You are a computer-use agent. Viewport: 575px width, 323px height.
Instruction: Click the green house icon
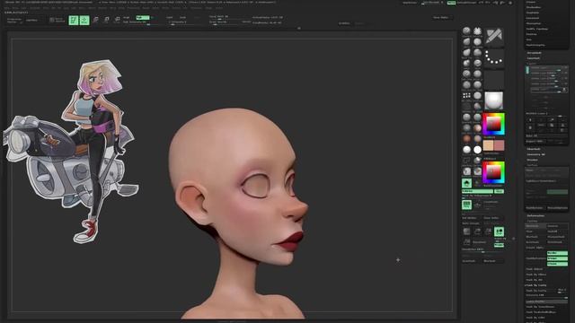point(466,183)
